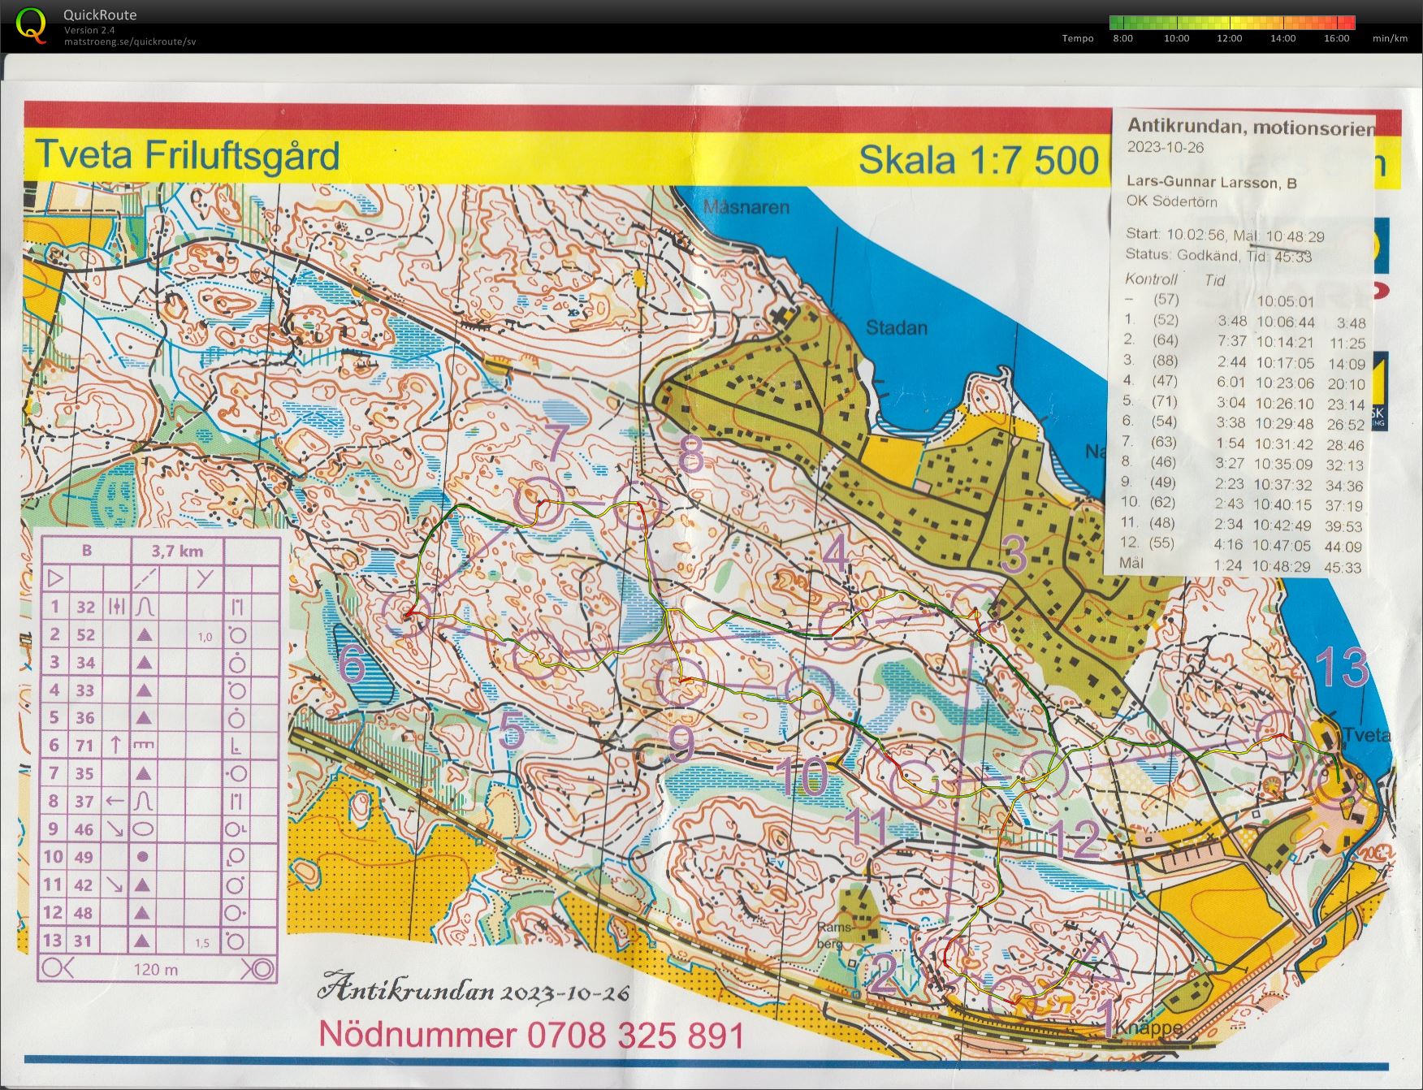Click row 13 code 31 in the control description table
The image size is (1423, 1090).
(x=85, y=941)
